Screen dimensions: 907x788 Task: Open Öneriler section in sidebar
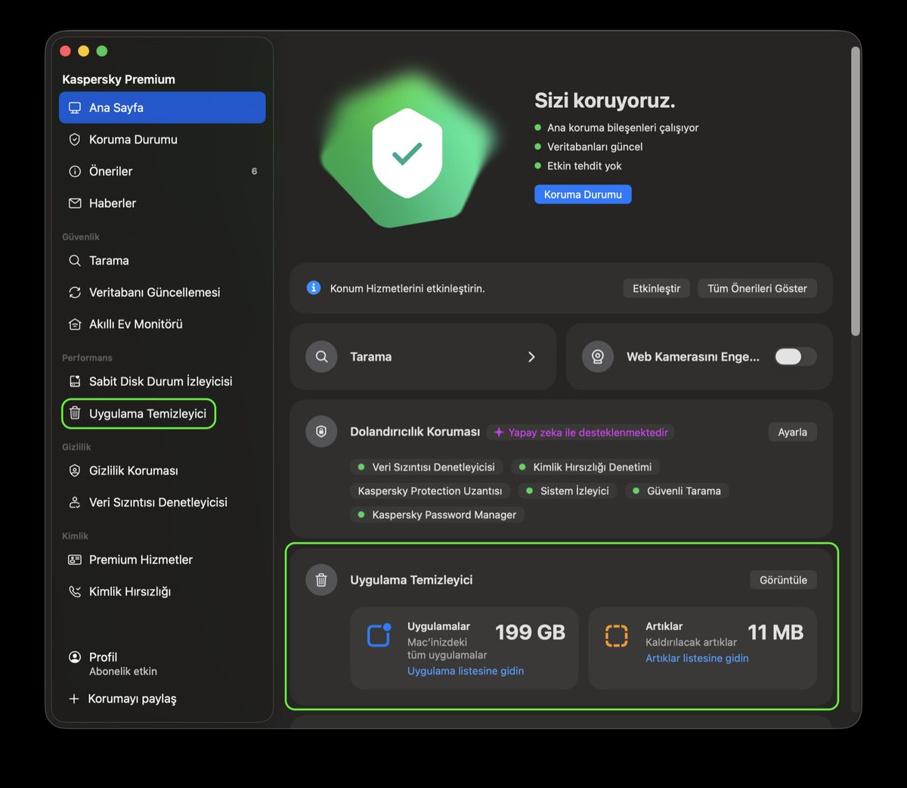coord(163,171)
